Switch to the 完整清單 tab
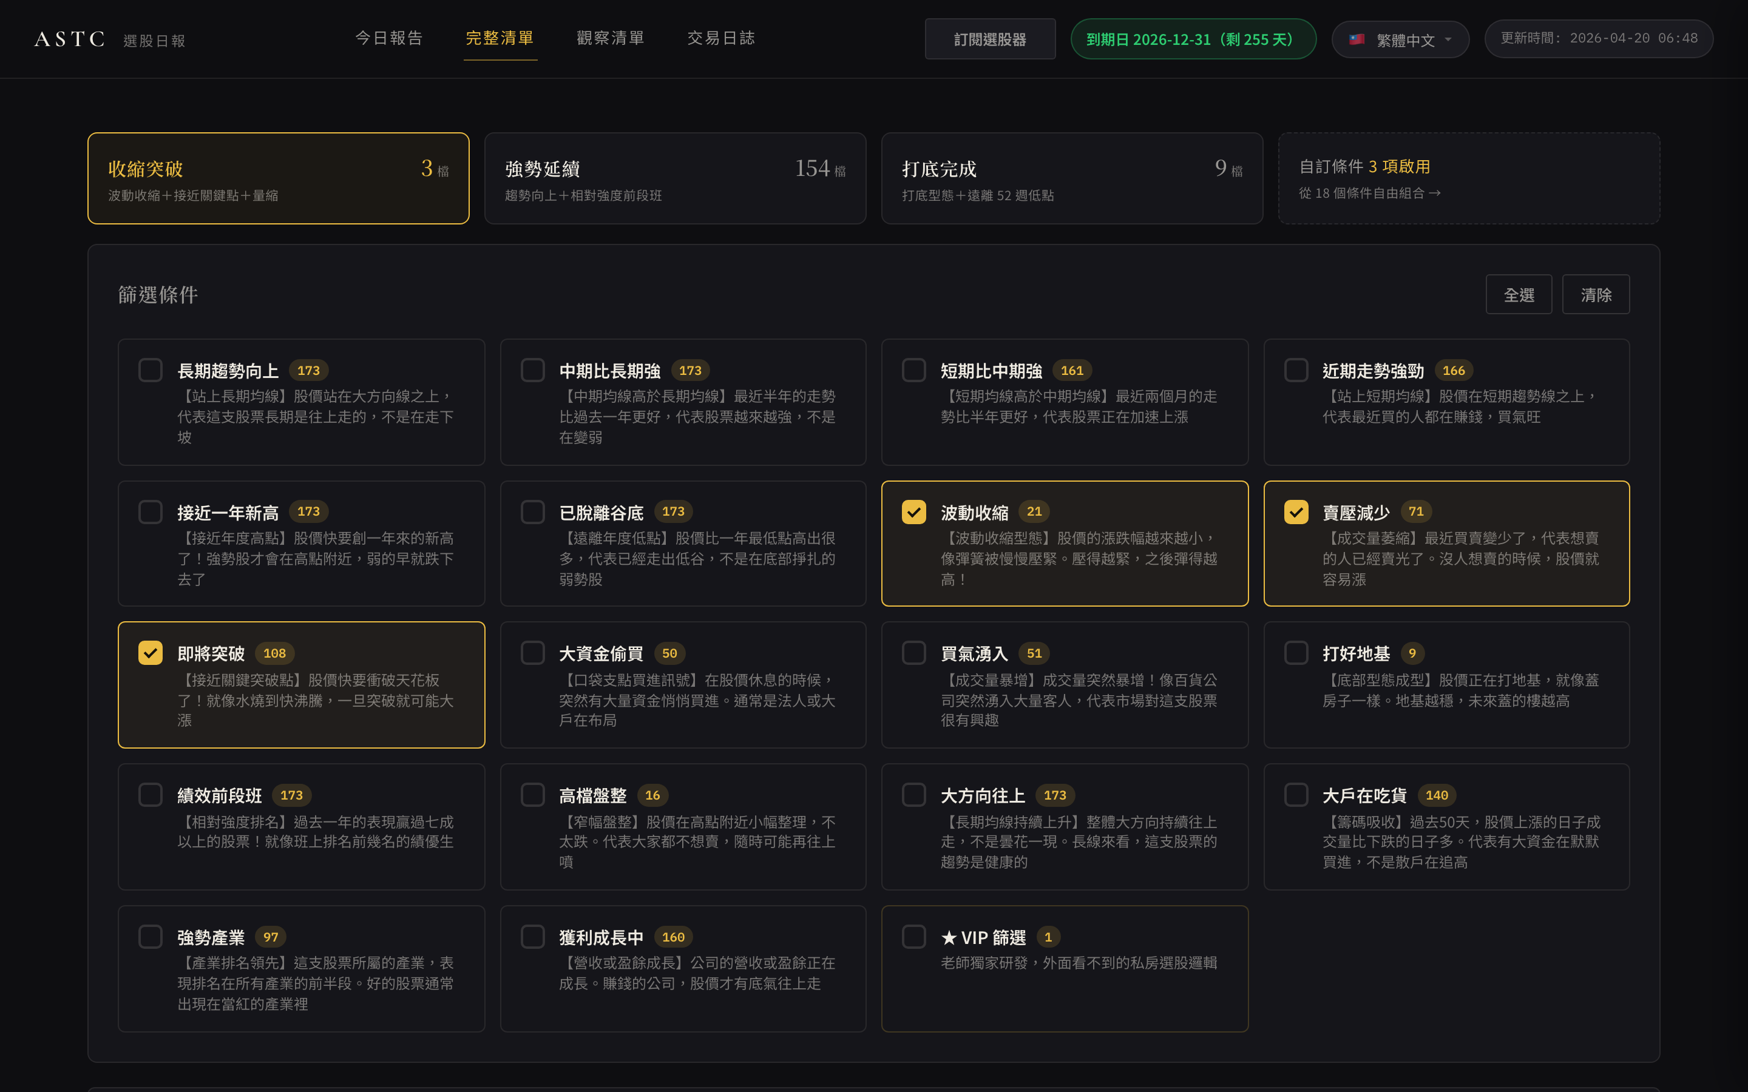This screenshot has width=1748, height=1092. (x=500, y=38)
